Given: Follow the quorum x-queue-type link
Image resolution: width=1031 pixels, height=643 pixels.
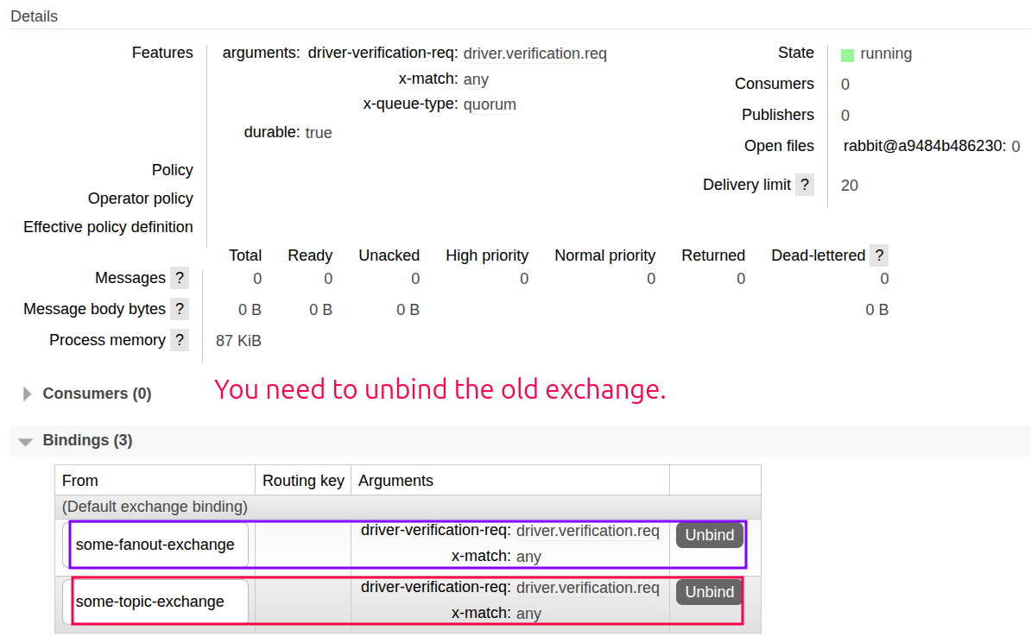Looking at the screenshot, I should pyautogui.click(x=490, y=104).
